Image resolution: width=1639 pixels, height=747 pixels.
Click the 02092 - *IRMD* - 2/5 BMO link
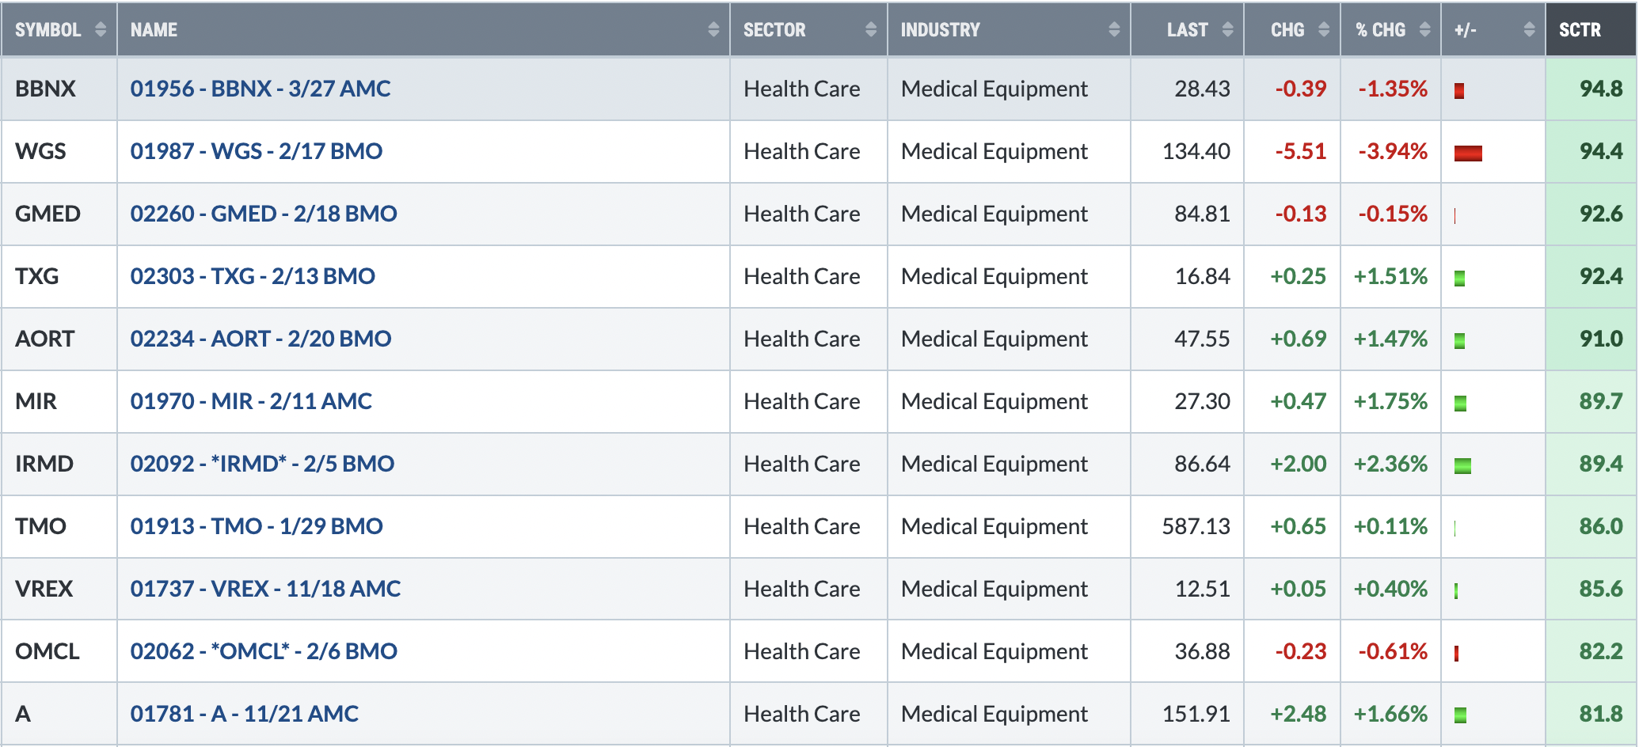point(262,464)
